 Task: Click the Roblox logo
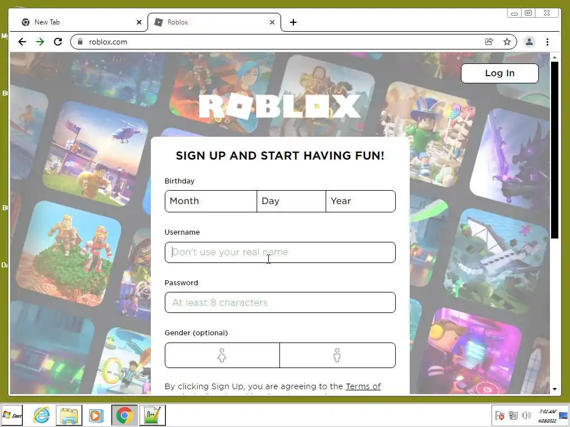coord(280,106)
